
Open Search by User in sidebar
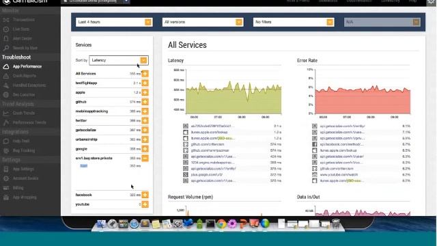(x=25, y=48)
